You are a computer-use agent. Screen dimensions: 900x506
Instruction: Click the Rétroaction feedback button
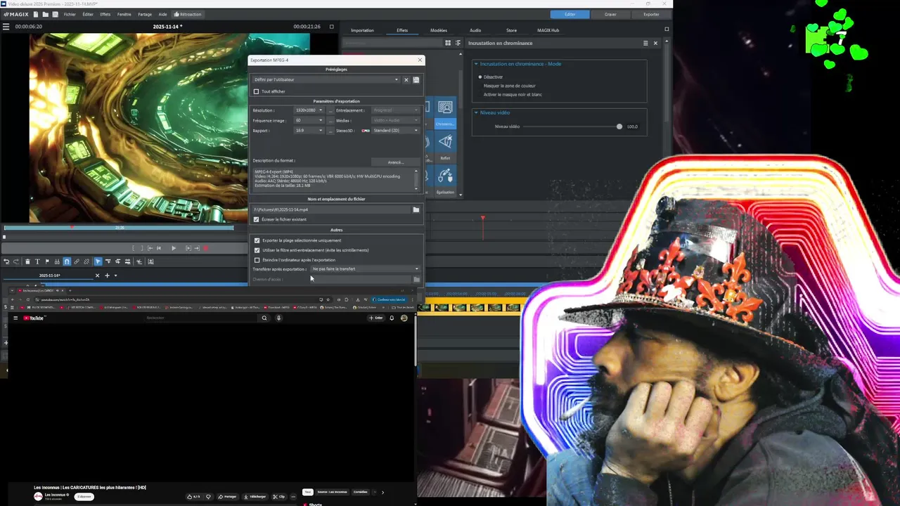pyautogui.click(x=188, y=14)
